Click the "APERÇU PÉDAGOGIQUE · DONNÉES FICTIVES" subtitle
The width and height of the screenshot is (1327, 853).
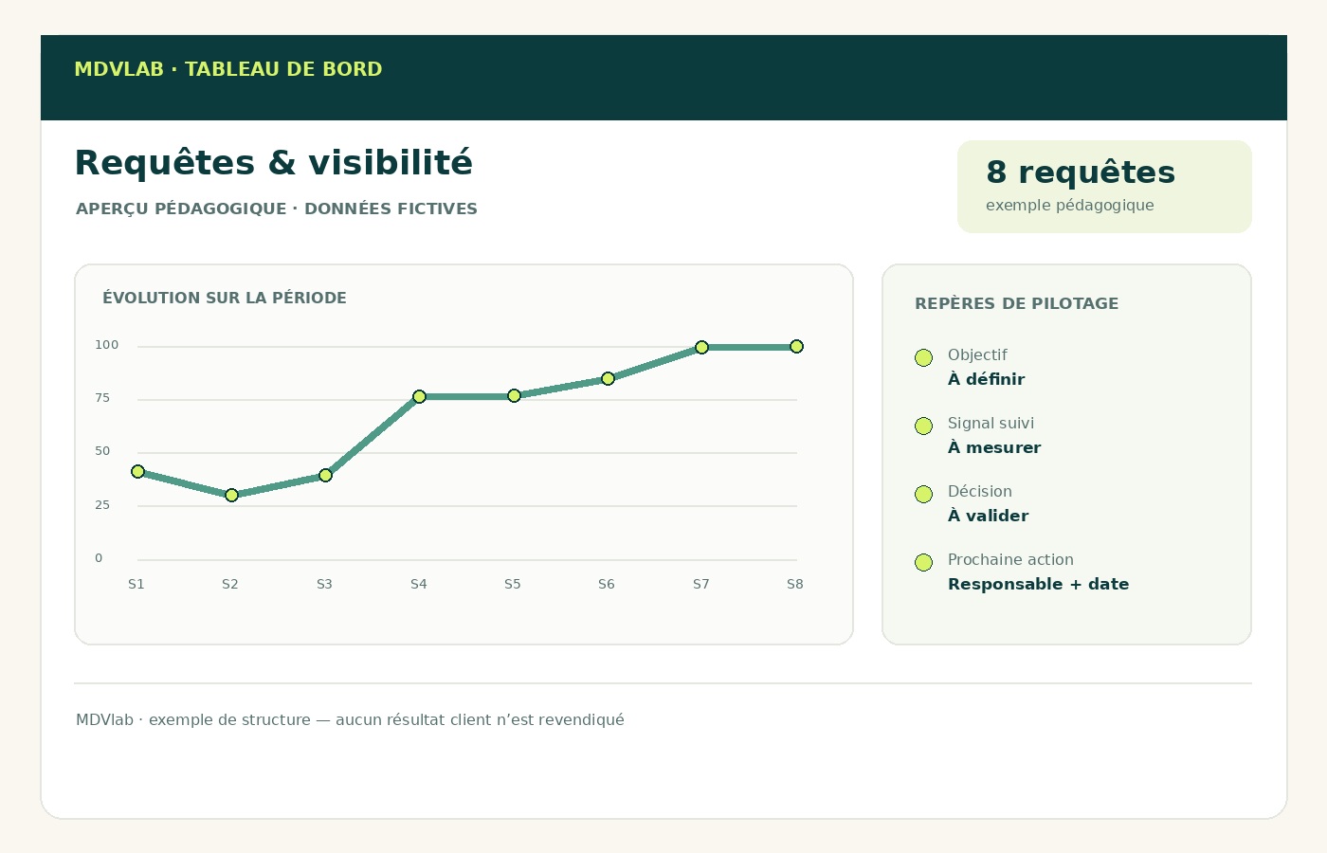(x=277, y=209)
